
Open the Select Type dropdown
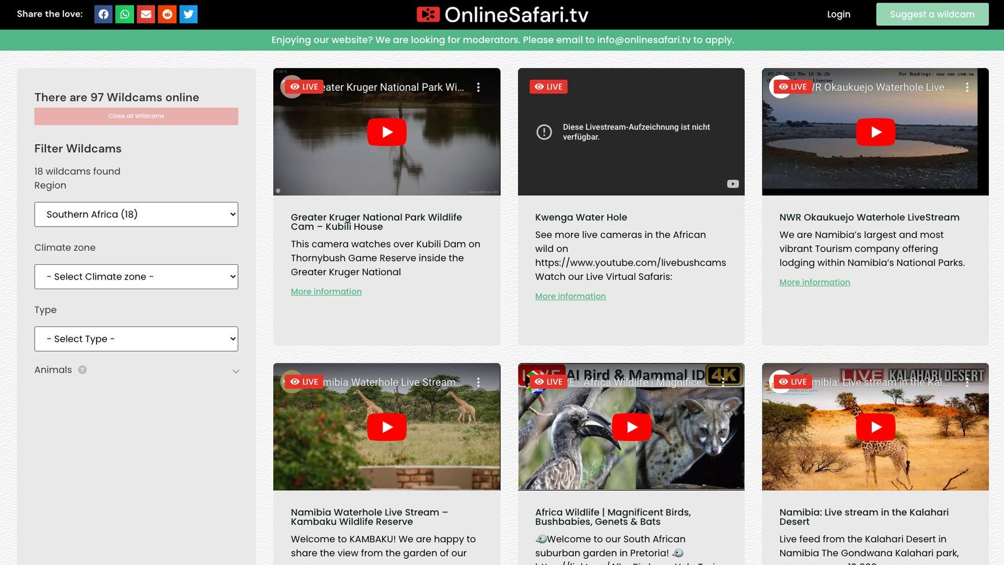point(136,339)
